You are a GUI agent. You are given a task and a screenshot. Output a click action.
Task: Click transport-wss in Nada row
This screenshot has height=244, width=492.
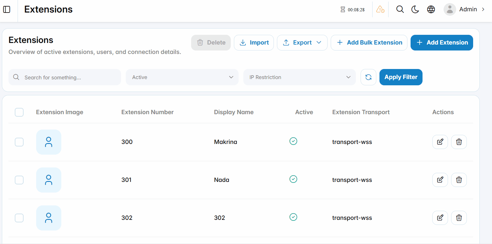352,180
